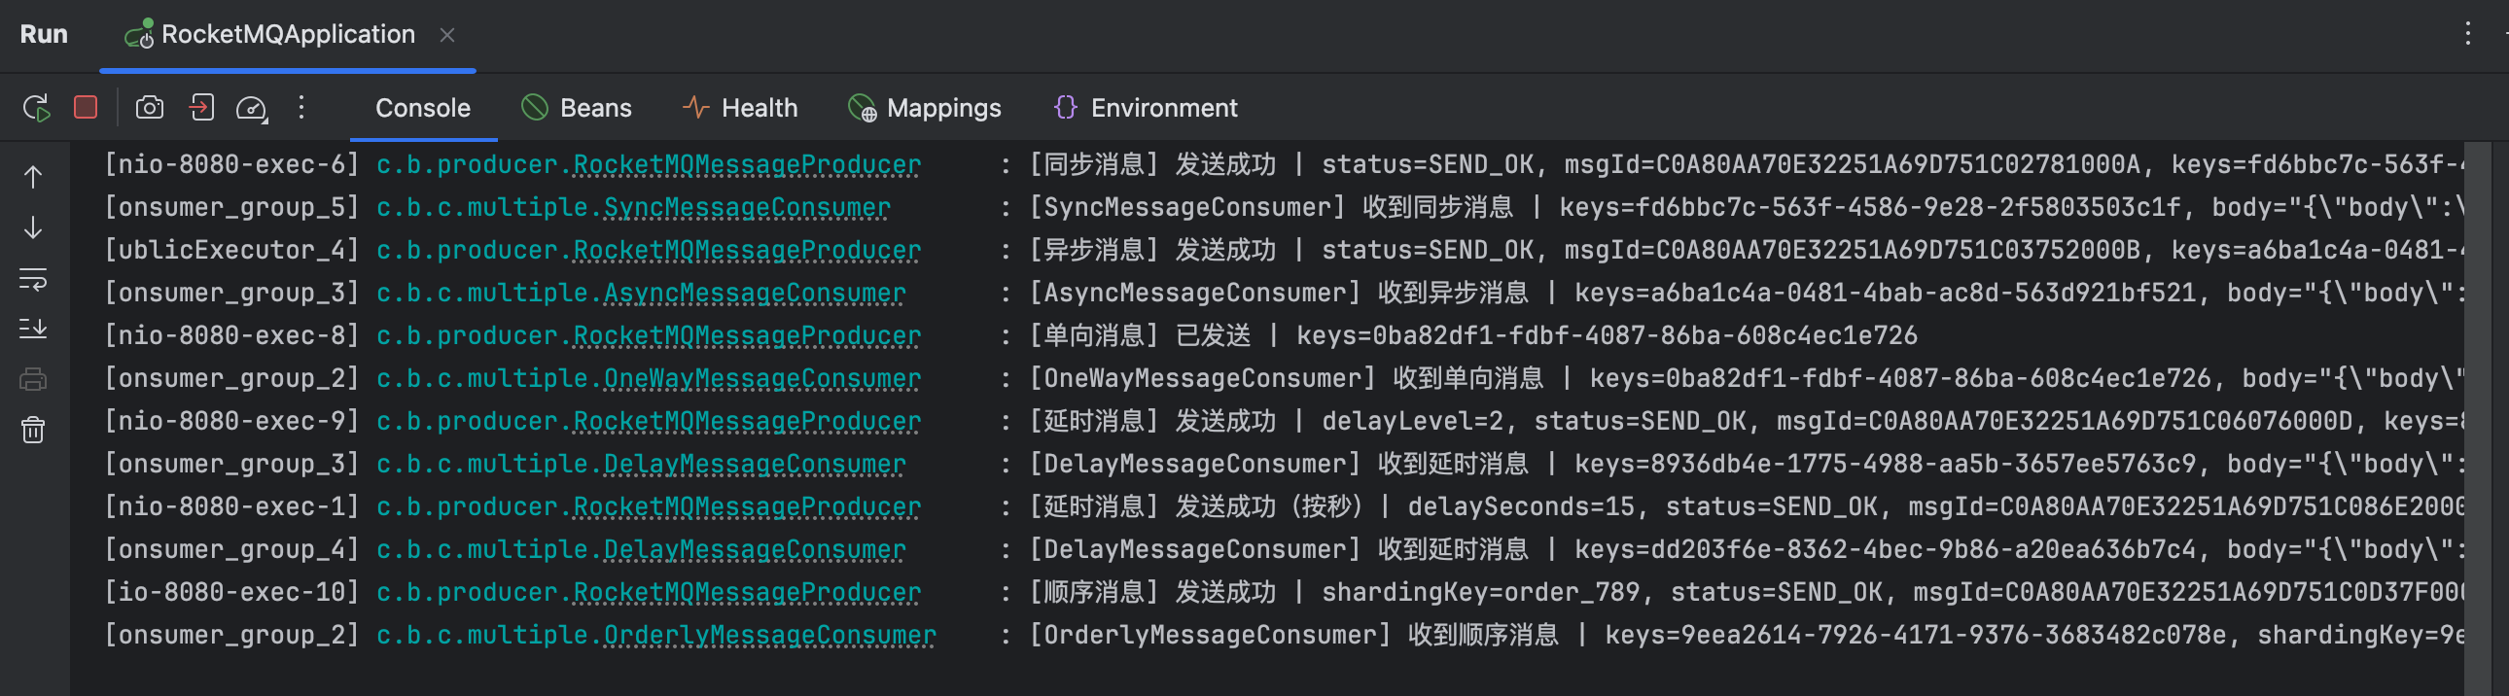Screen dimensions: 2509x696
Task: Open RocketMQMessageProducer link on nio-8080-exec-6 line
Action: (746, 164)
